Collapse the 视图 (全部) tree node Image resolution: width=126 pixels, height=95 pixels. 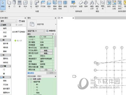[28, 79]
